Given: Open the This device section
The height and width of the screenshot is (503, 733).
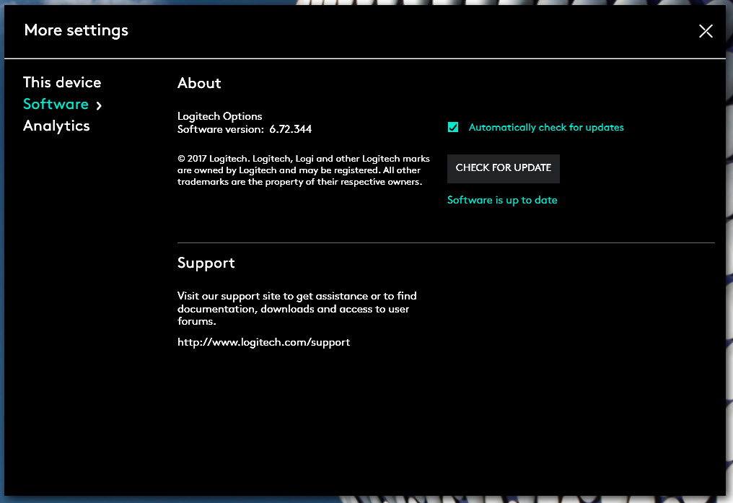Looking at the screenshot, I should (62, 82).
